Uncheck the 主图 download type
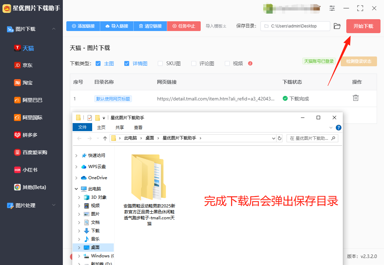The image size is (384, 265). pos(98,63)
